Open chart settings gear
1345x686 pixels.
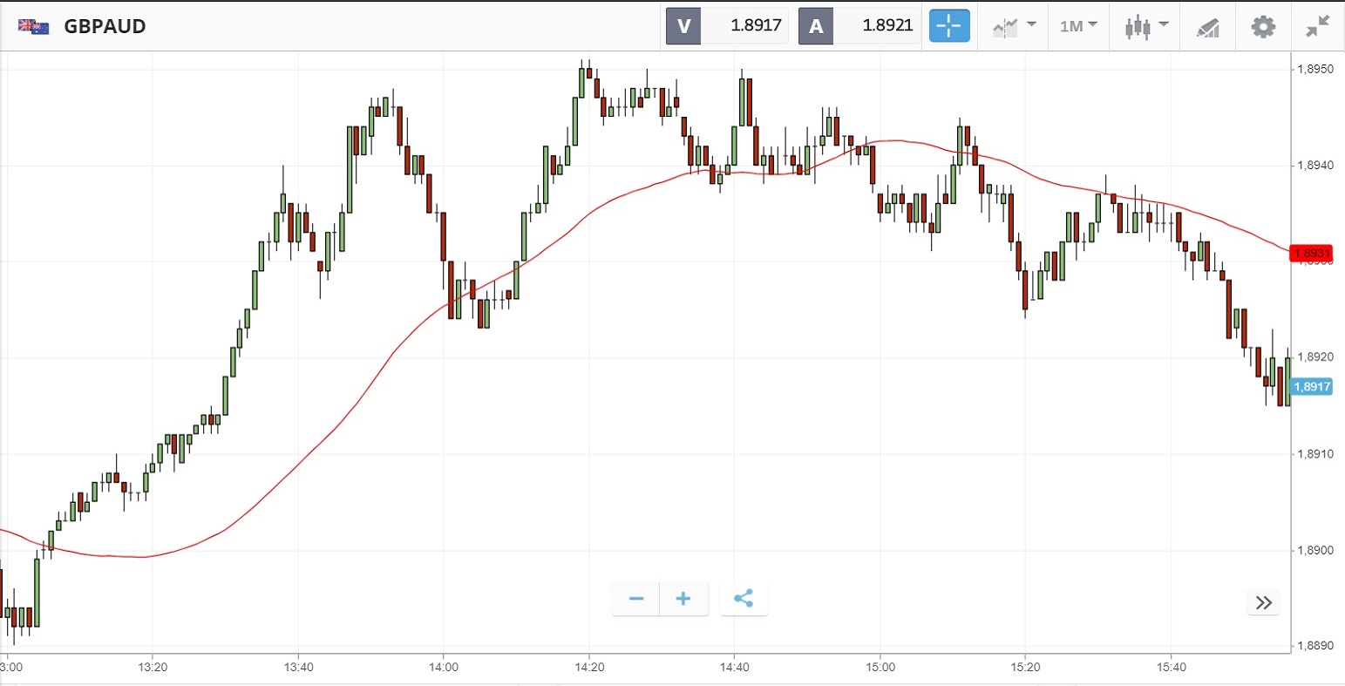point(1263,26)
